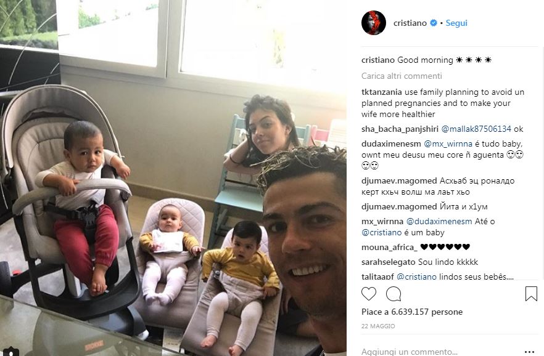Screen dimensions: 544x356
Task: Show the list of 6.639.157 likes
Action: (x=412, y=312)
